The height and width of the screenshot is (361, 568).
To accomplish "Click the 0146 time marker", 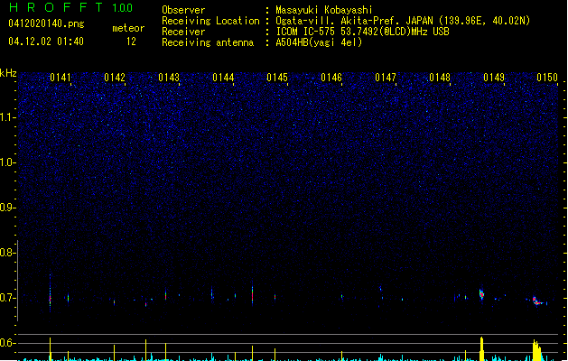I will (331, 78).
